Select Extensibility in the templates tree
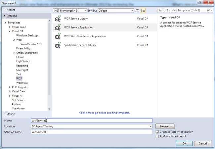The height and width of the screenshot is (149, 215). tap(23, 48)
